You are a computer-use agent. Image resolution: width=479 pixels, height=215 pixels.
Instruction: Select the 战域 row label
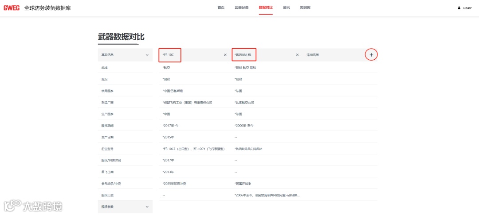[x=105, y=68]
